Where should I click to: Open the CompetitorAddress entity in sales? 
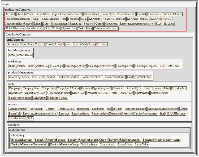pyautogui.click(x=68, y=88)
